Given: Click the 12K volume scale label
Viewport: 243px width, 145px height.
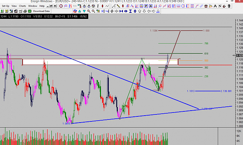Looking at the screenshot, I should 239,131.
